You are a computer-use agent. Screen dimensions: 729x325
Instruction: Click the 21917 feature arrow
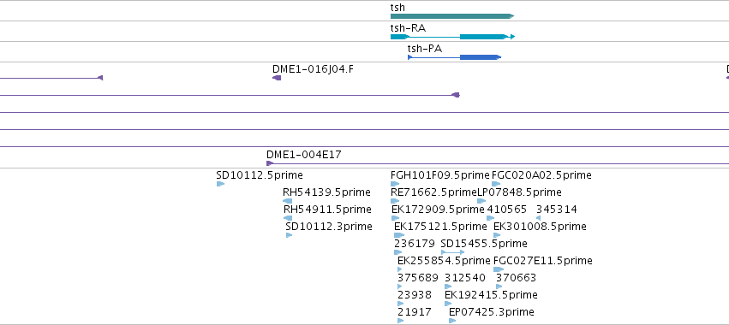click(x=401, y=321)
